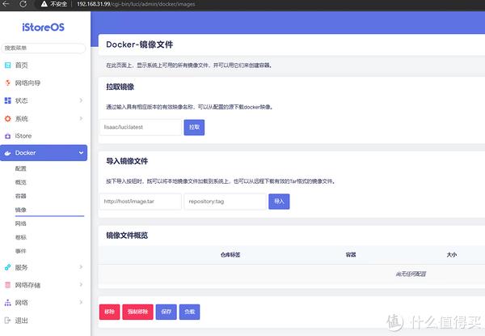Click the 镜像文件概览 section heading
The width and height of the screenshot is (485, 336).
pyautogui.click(x=127, y=236)
